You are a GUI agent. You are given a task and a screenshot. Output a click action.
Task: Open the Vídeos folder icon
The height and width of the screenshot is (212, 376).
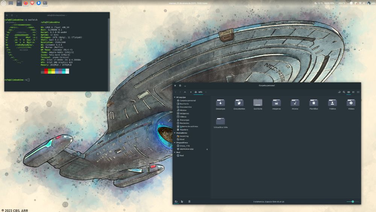[x=351, y=103]
